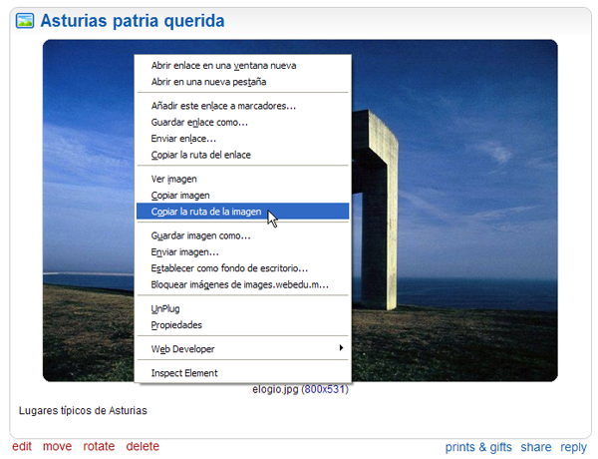Choose 'Abrir en una nueva pestaña'
Screen dimensions: 598x459
tap(210, 81)
